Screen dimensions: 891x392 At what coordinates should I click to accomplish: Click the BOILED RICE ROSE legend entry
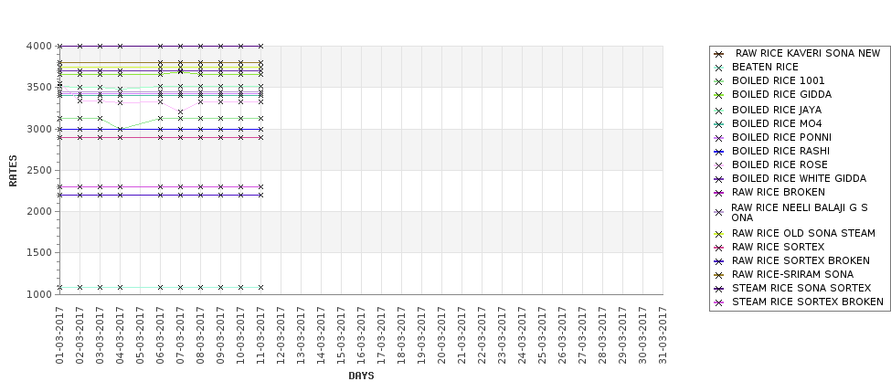point(780,164)
